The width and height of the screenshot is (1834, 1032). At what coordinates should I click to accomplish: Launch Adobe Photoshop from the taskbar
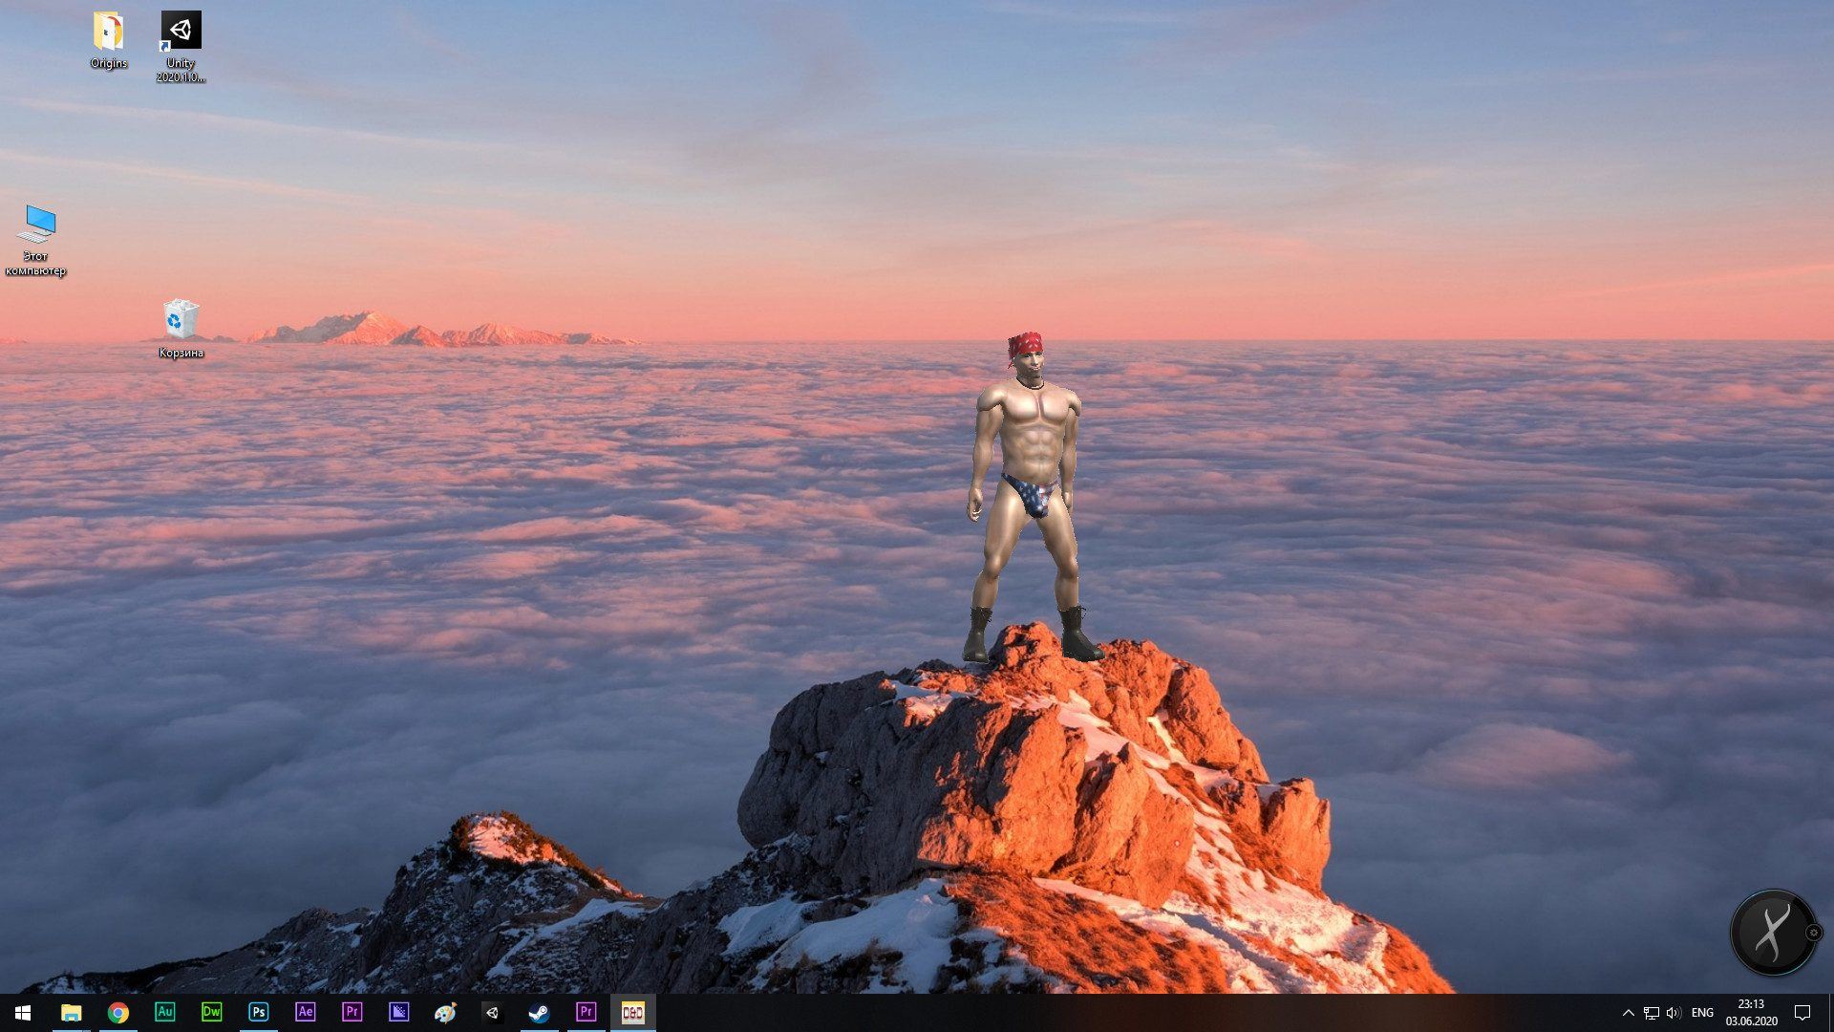point(258,1012)
